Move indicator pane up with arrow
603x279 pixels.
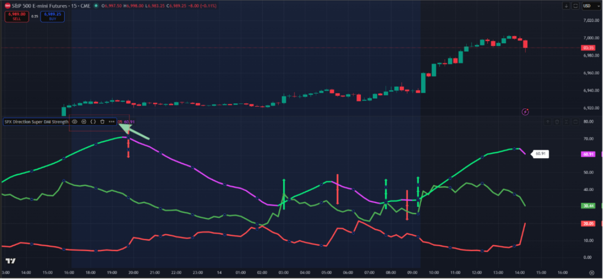pos(548,121)
